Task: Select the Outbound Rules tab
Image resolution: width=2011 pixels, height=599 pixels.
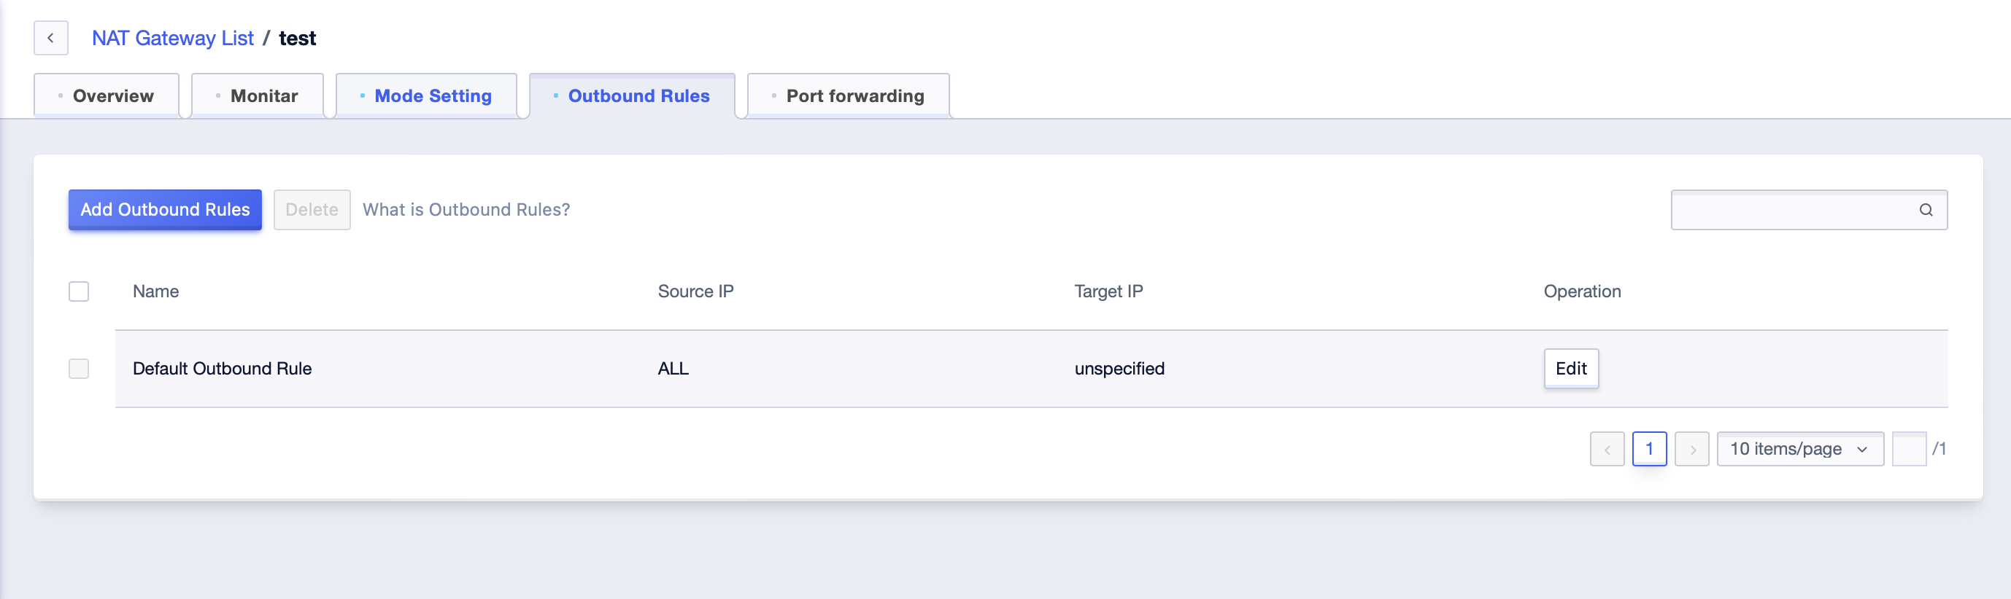Action: coord(633,96)
